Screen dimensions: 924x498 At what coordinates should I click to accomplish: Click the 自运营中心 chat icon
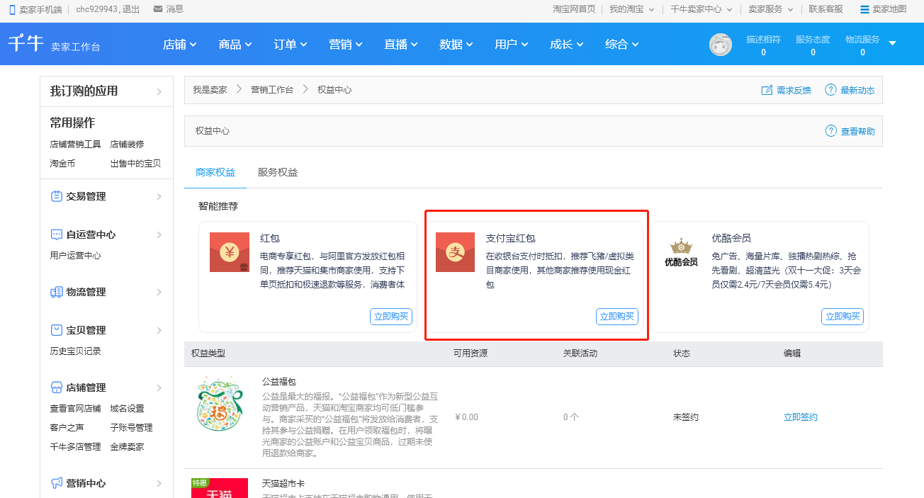coord(57,234)
